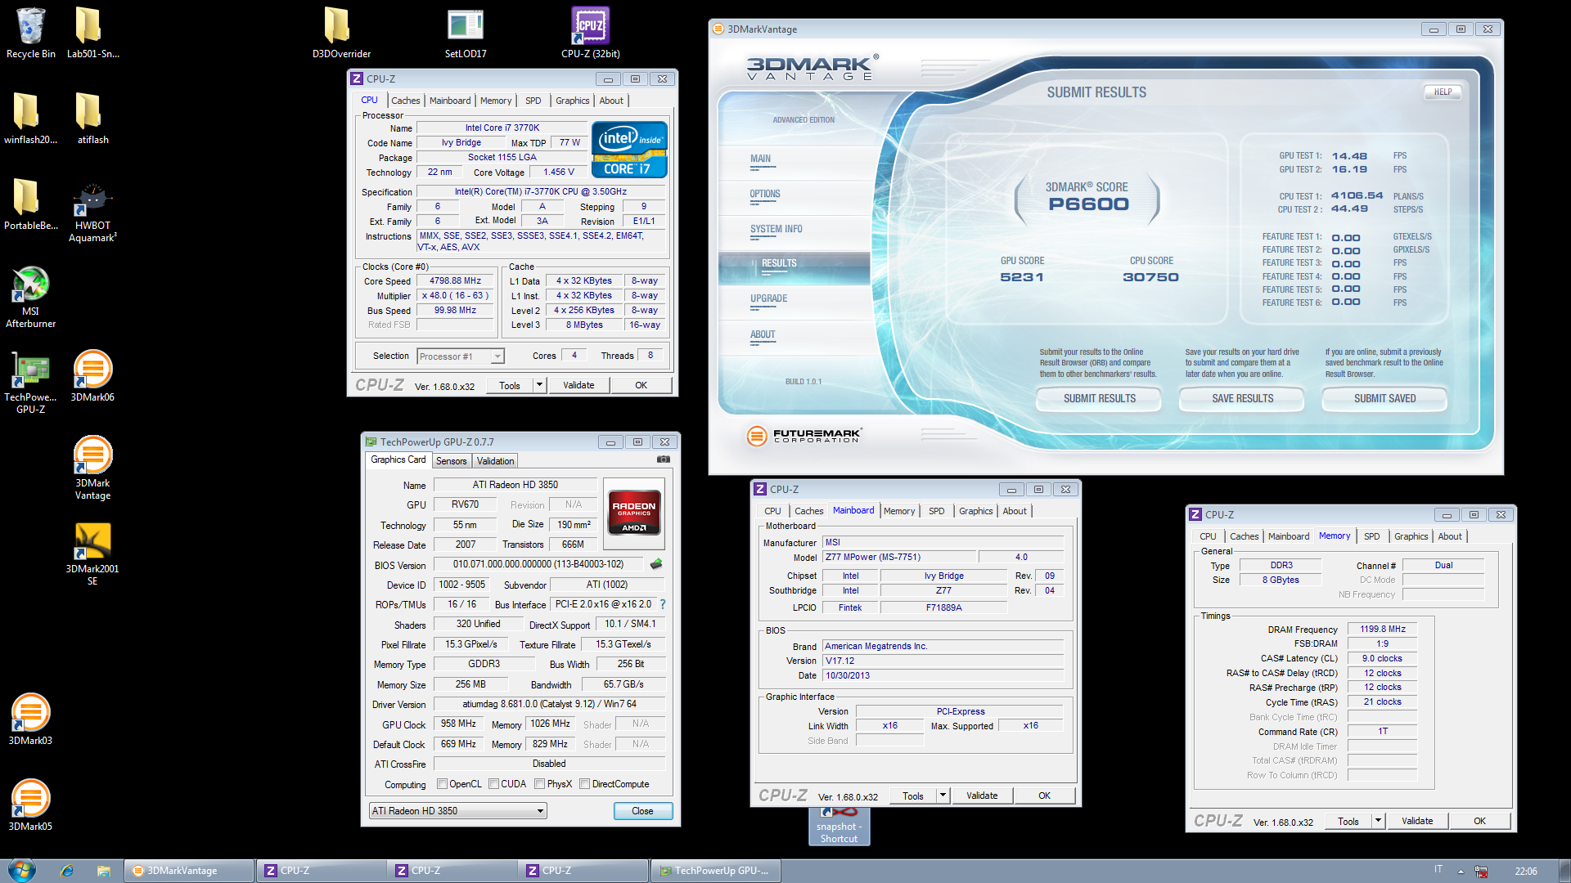Toggle the OpenCL checkbox in GPU-Z

(x=442, y=784)
